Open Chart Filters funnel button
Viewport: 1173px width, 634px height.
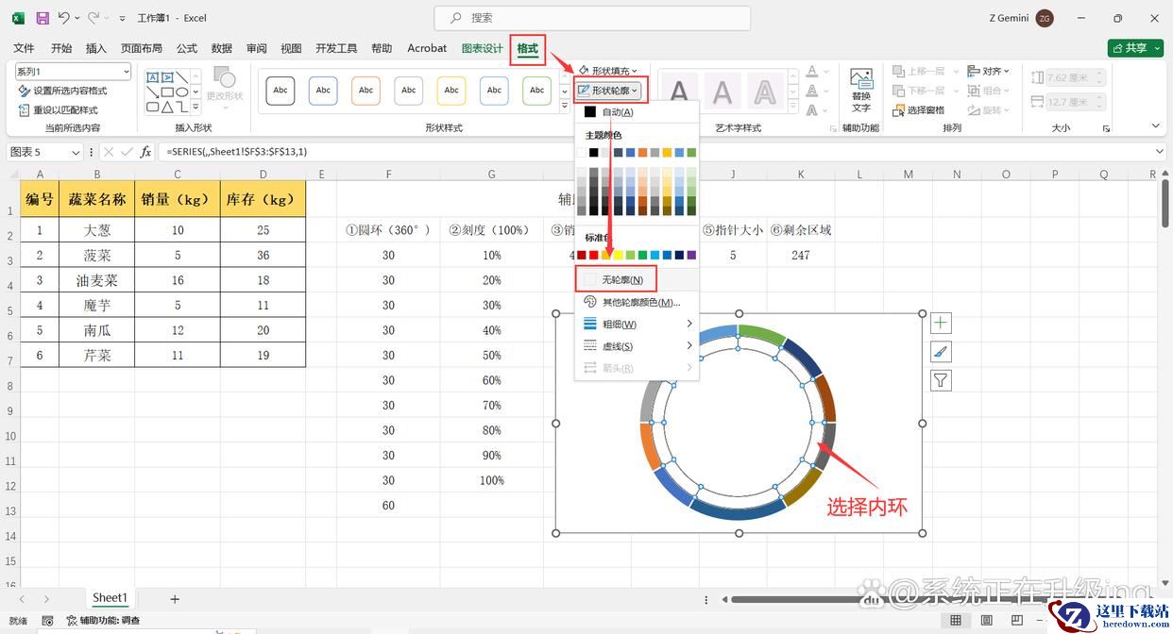(x=941, y=380)
